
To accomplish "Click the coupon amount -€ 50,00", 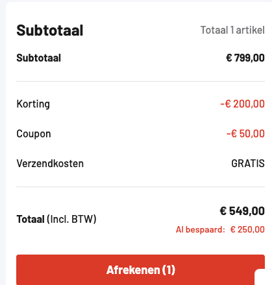I will [245, 133].
